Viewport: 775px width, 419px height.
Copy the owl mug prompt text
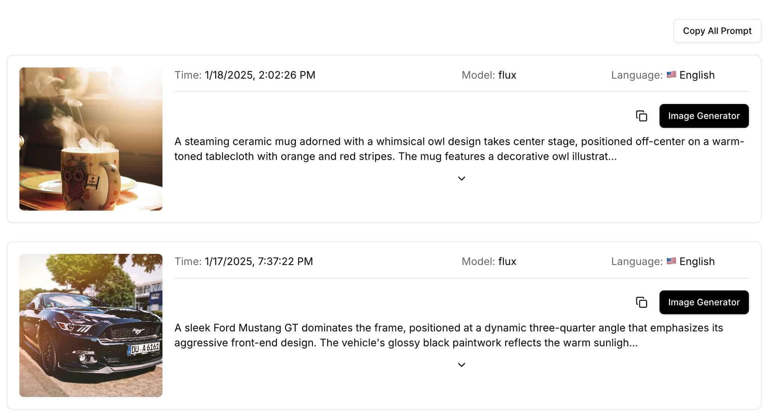pyautogui.click(x=641, y=116)
